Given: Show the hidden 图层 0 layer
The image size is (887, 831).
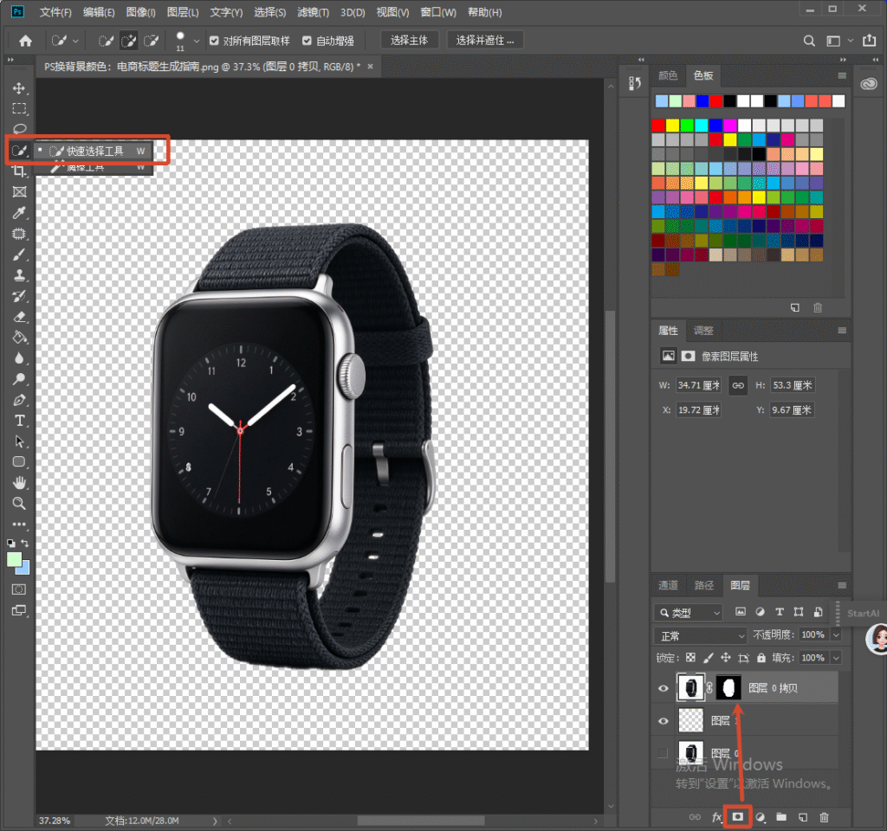Looking at the screenshot, I should click(663, 753).
